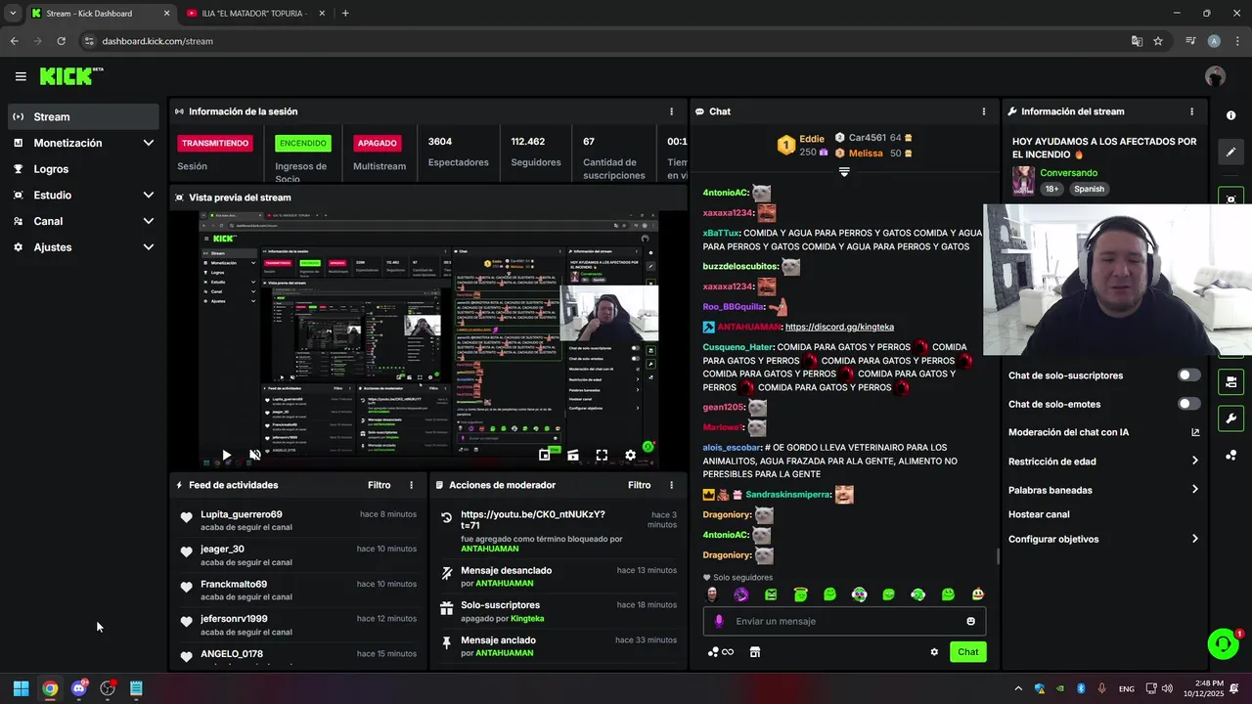Viewport: 1252px width, 704px height.
Task: Reload the browser page
Action: 61,41
